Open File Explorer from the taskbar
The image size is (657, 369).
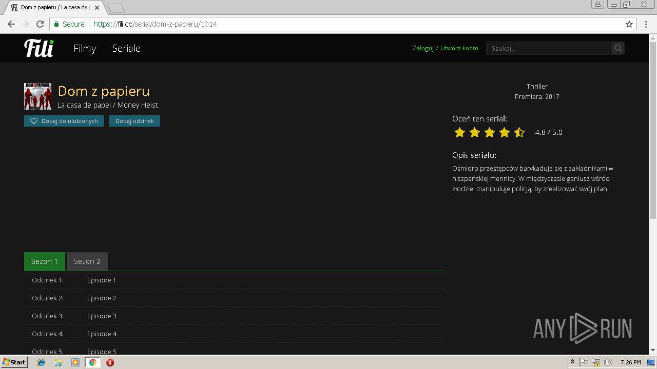click(58, 362)
